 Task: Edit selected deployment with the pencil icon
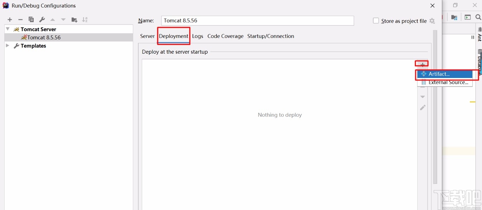[423, 107]
